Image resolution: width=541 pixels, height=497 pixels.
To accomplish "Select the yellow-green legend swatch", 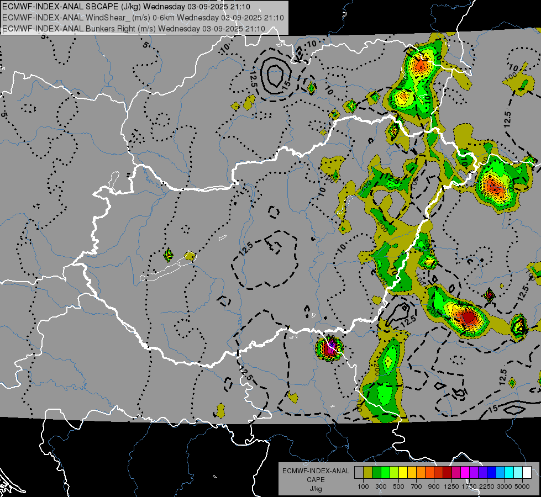I will coord(394,472).
